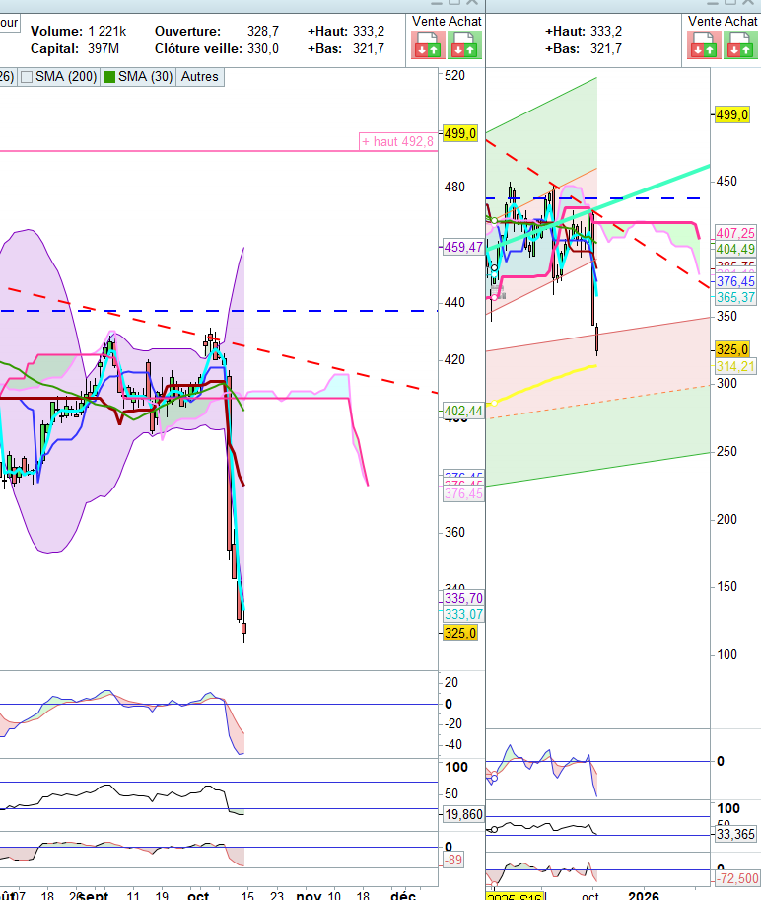Click the 407,25 pink label on right chart

pos(735,233)
